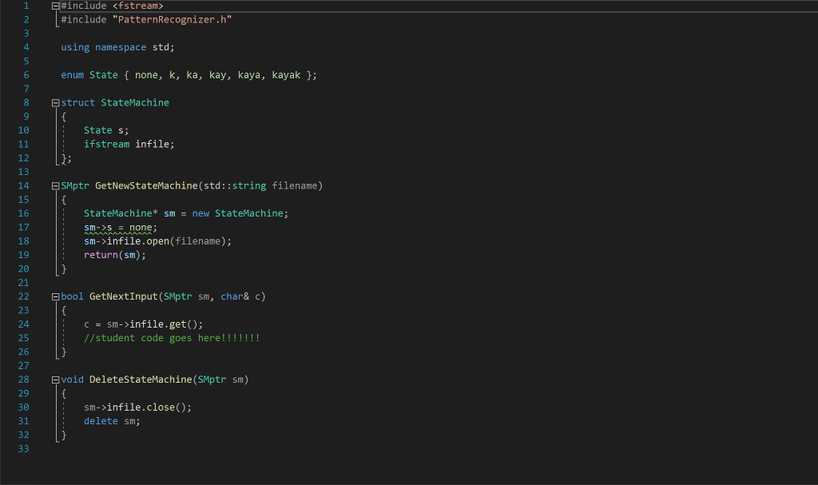Click 'State s;' member declaration

click(x=106, y=130)
